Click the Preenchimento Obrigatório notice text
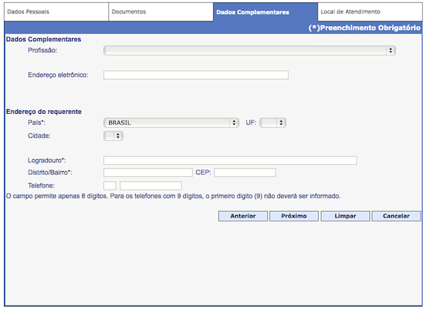Screen dimensions: 426x310 [364, 28]
